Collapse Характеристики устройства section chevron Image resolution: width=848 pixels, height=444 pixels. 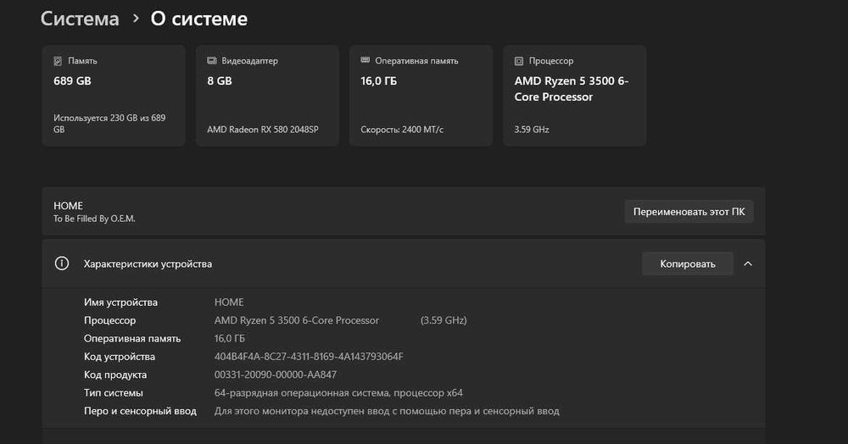(x=748, y=264)
